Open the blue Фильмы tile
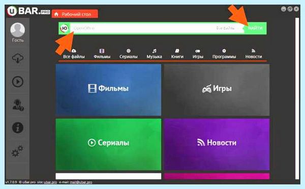305x189 pixels. 108,90
